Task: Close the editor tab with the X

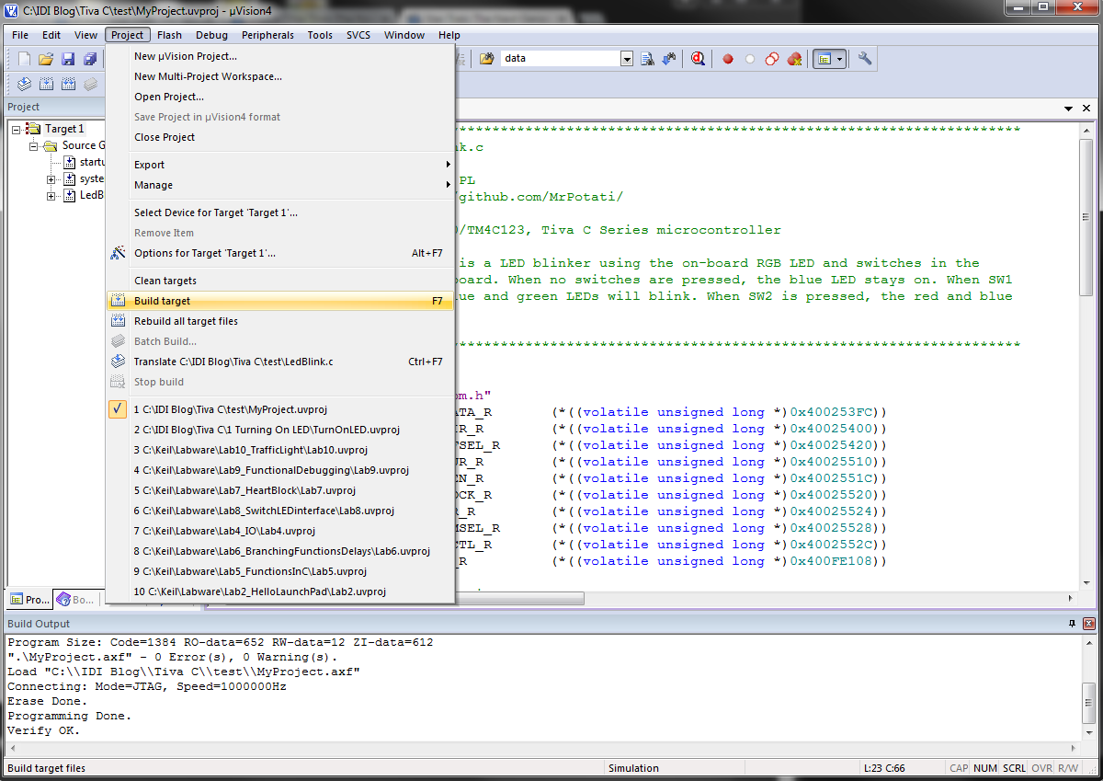Action: tap(1088, 109)
